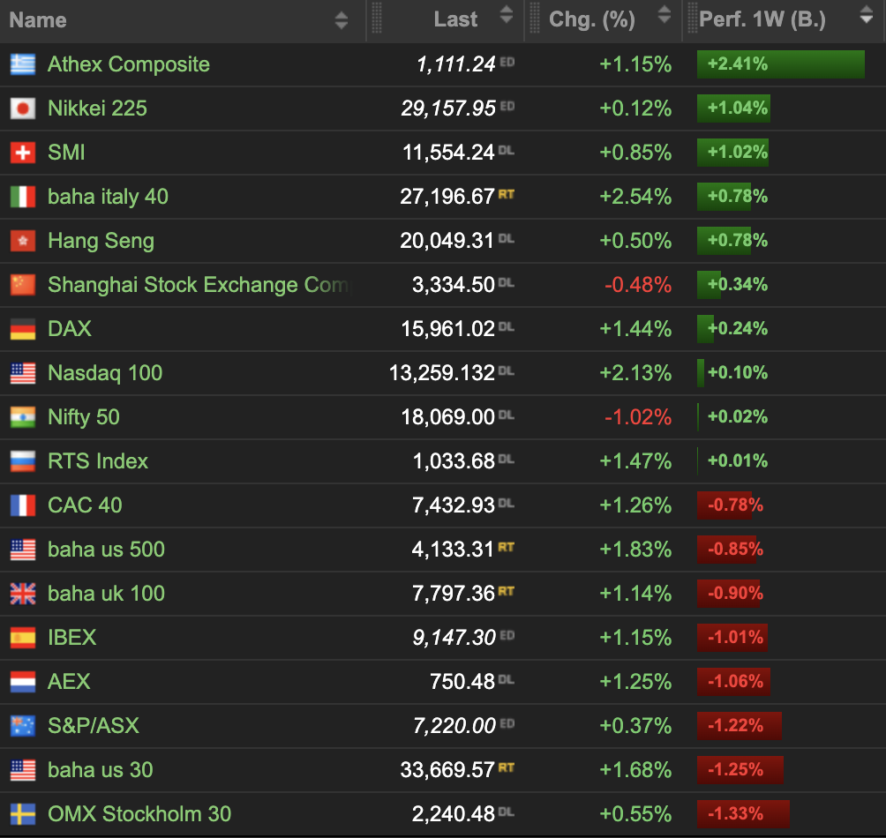Click Athex +2.41% weekly performance bar
This screenshot has height=838, width=886.
click(780, 64)
